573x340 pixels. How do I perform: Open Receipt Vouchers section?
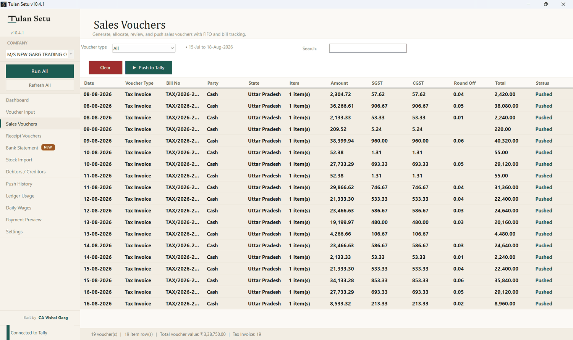click(x=24, y=136)
